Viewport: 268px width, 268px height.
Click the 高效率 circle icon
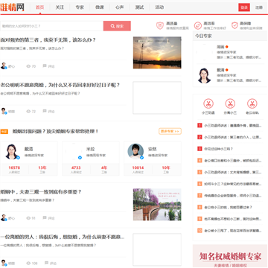coord(198,25)
